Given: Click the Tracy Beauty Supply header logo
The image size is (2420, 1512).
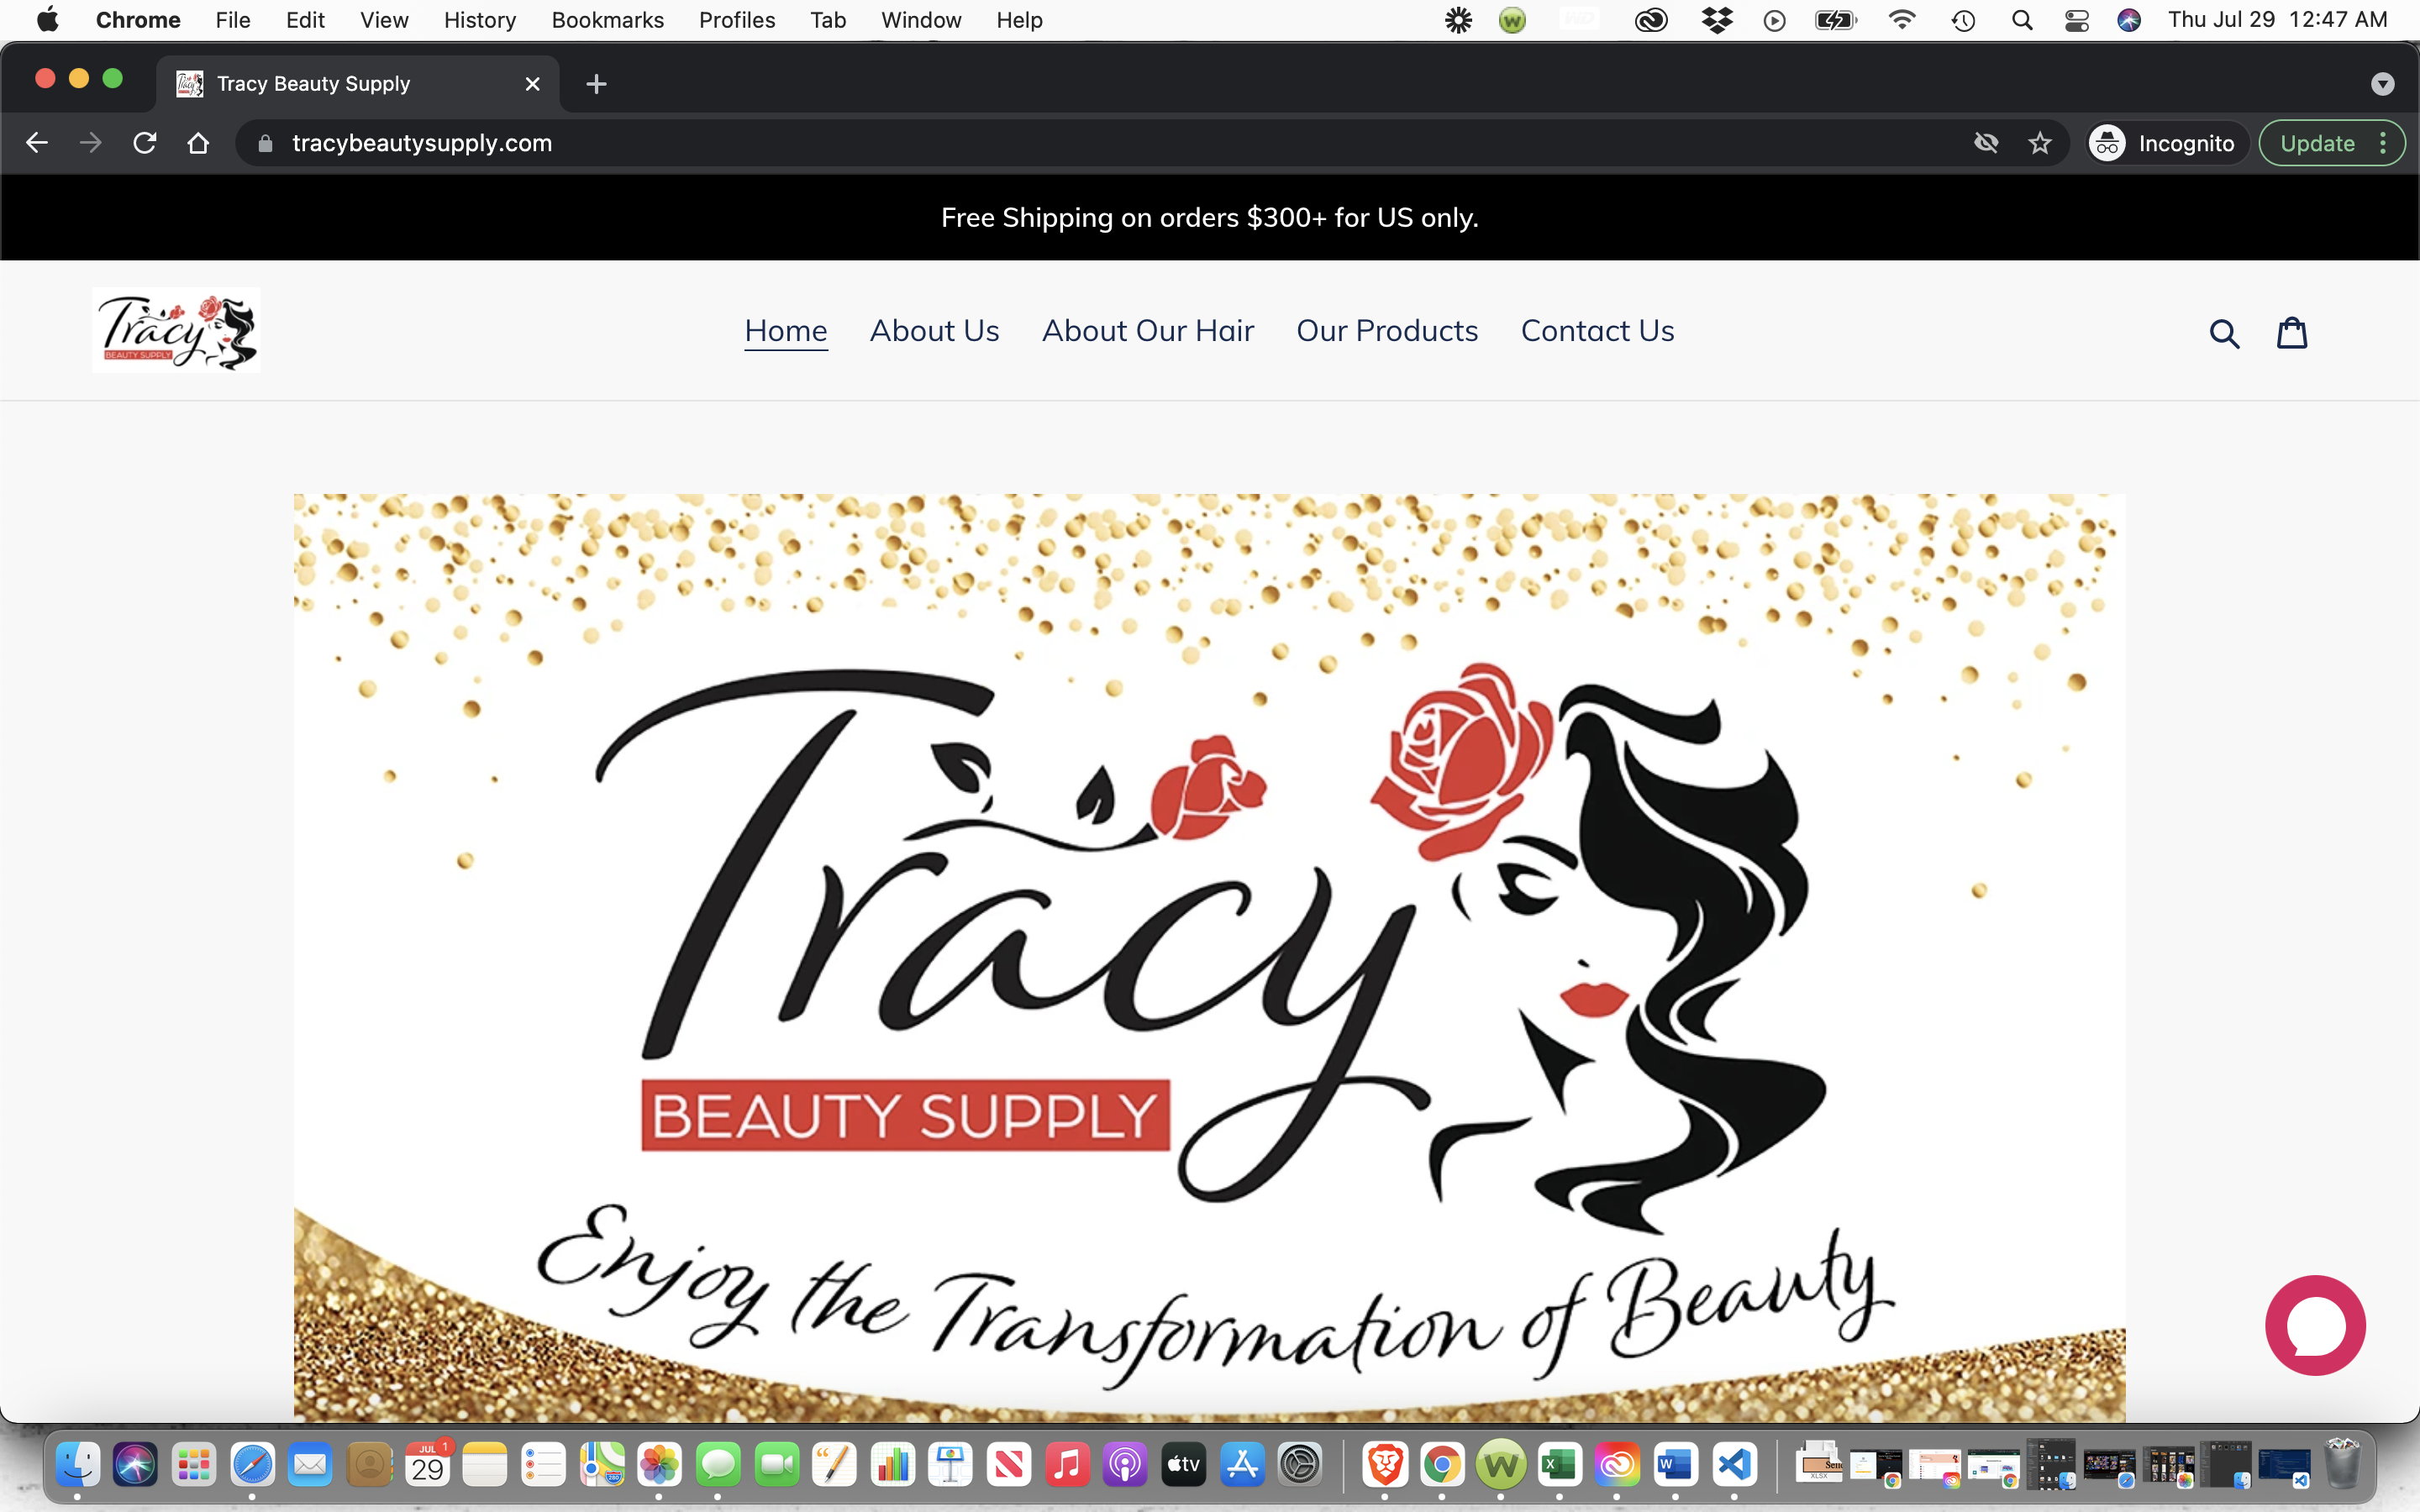Looking at the screenshot, I should pos(176,331).
